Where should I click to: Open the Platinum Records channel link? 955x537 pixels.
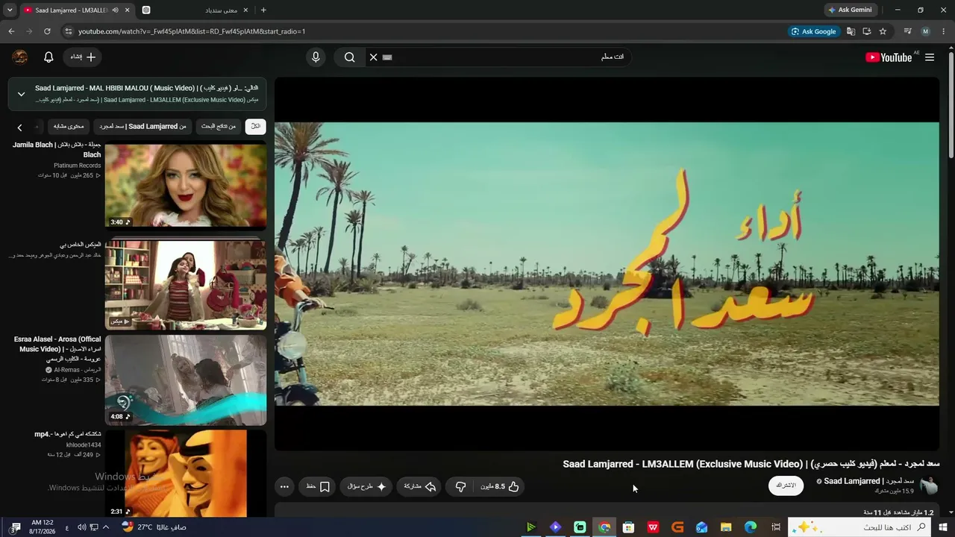point(77,166)
